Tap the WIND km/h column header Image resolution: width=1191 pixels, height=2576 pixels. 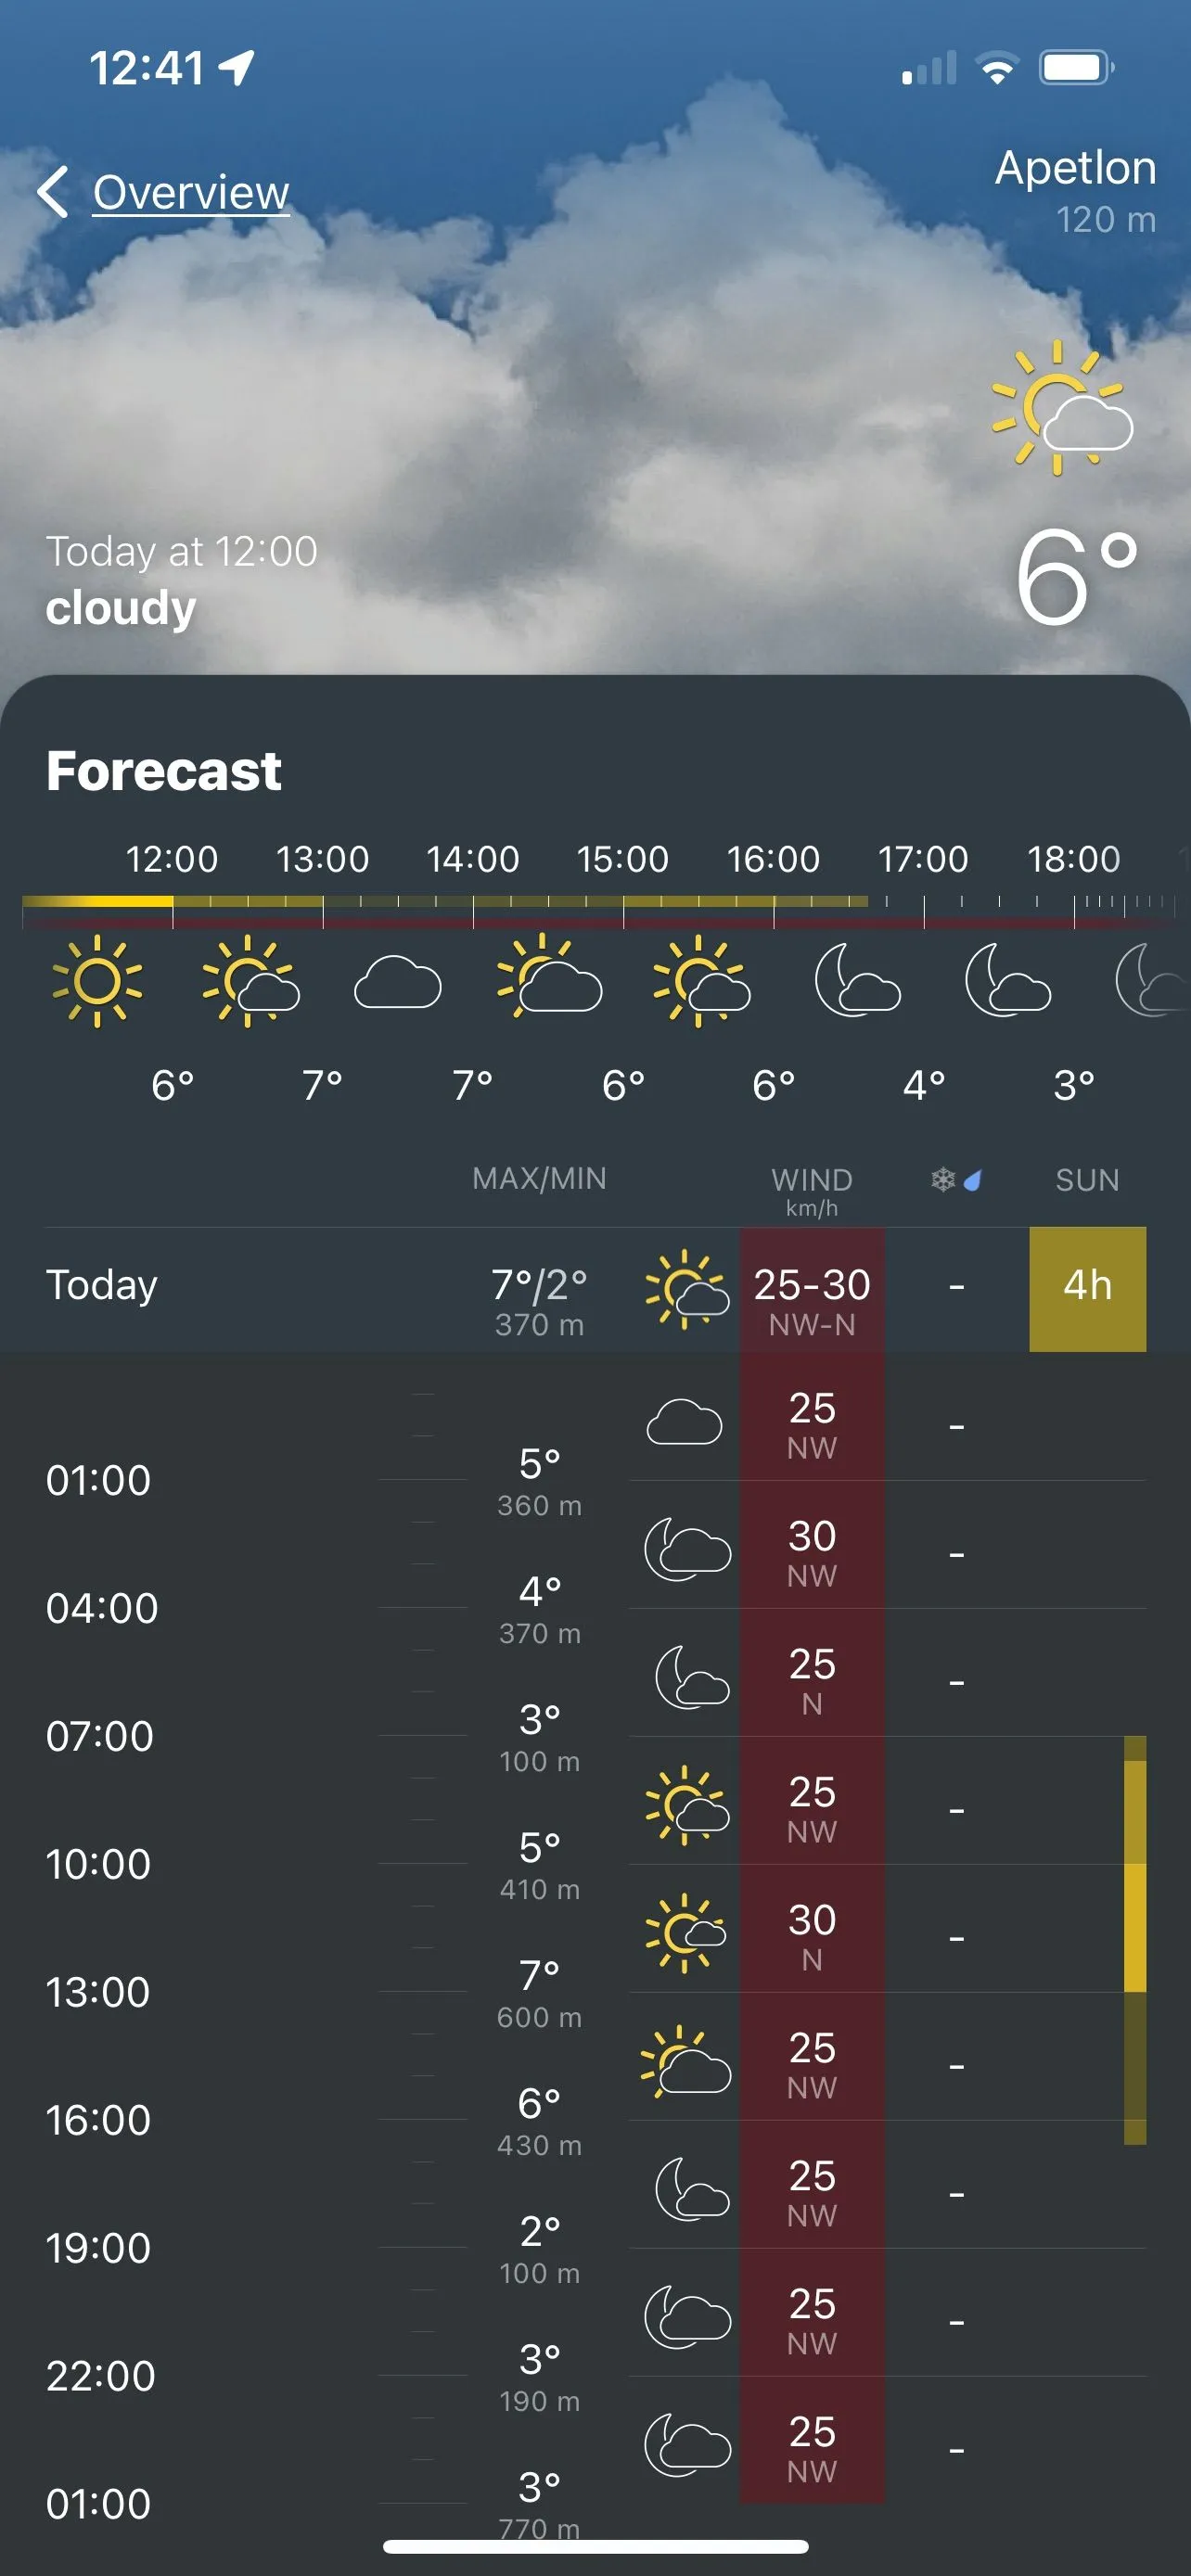pos(811,1190)
